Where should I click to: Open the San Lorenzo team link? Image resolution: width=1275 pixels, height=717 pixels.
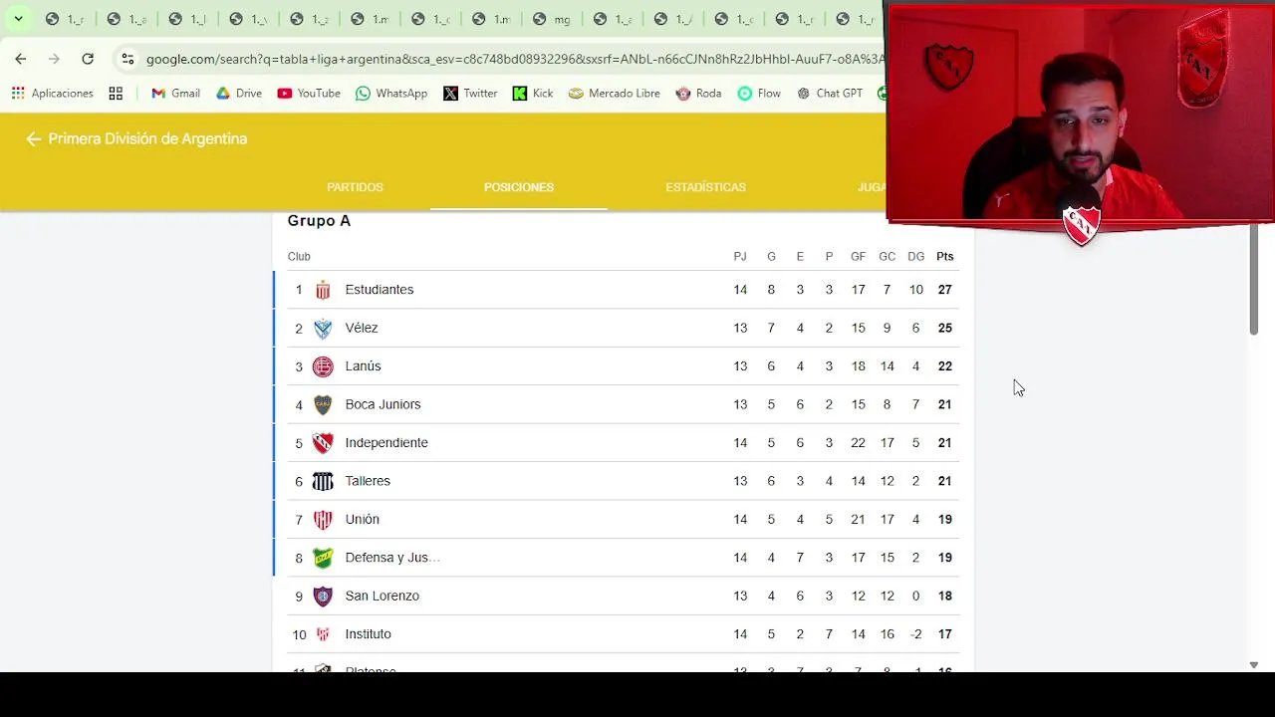[382, 596]
